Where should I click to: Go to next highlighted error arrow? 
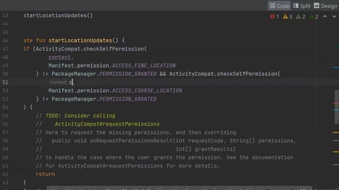click(x=334, y=16)
